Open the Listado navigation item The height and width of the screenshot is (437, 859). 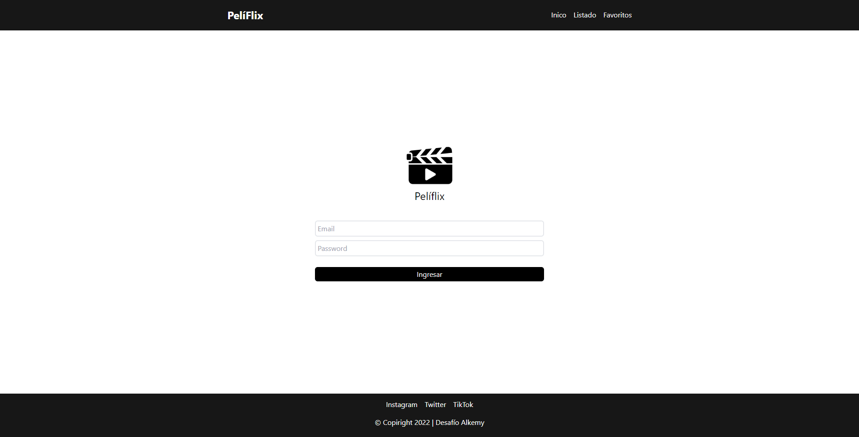click(585, 15)
